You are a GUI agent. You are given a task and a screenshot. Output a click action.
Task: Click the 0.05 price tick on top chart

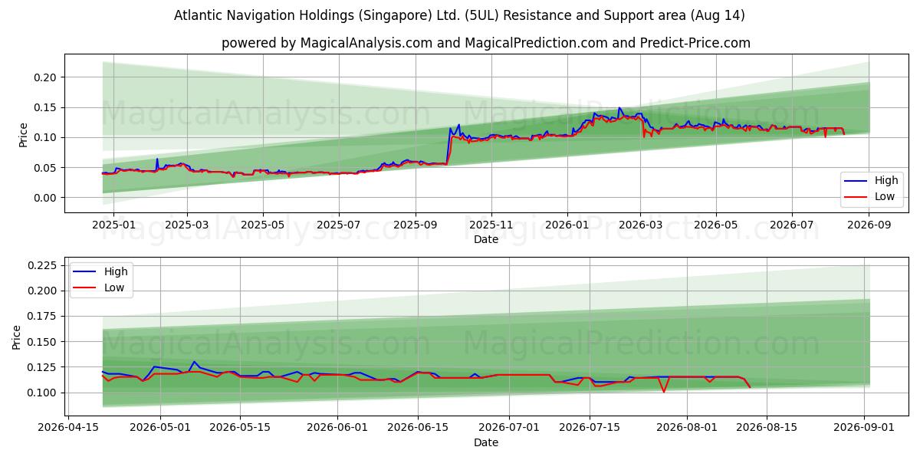(x=45, y=168)
